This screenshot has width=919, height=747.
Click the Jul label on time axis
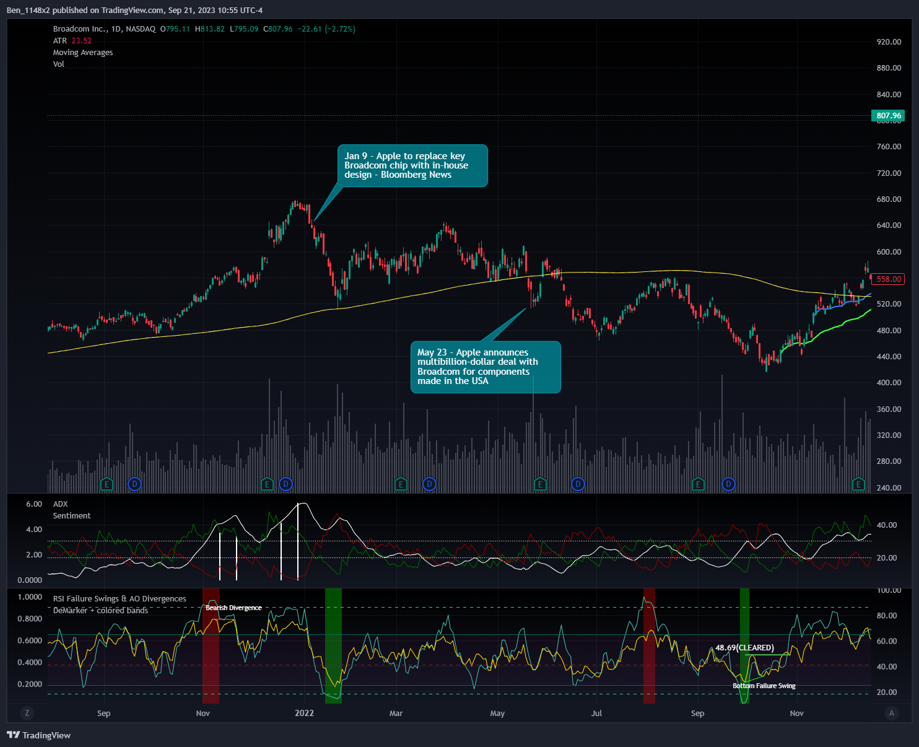pos(596,714)
